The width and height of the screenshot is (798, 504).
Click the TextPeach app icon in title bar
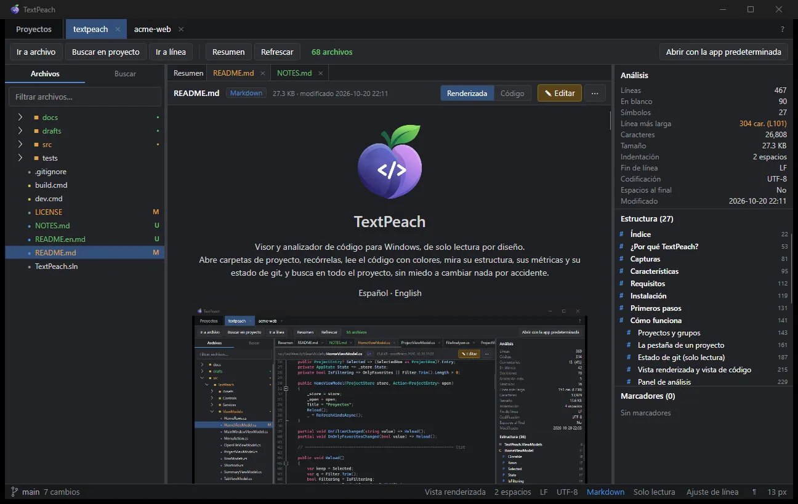pyautogui.click(x=15, y=9)
